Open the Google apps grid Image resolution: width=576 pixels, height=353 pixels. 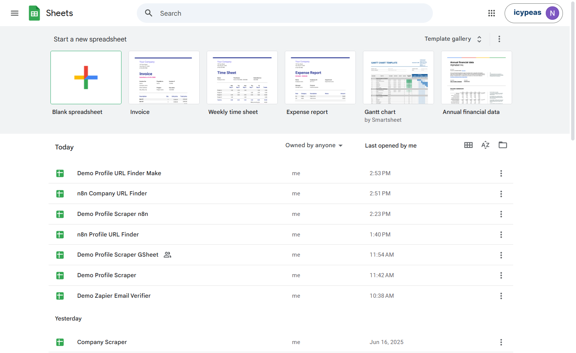coord(492,13)
